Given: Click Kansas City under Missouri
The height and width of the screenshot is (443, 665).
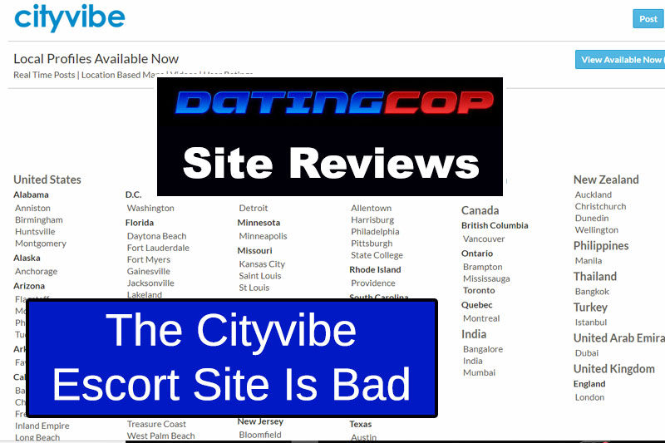Looking at the screenshot, I should click(262, 264).
